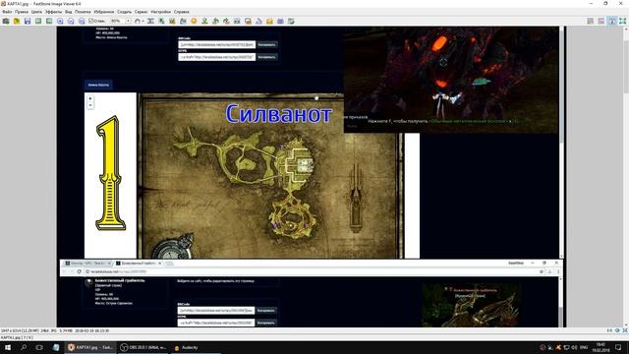Open the Избранное menu
Image resolution: width=629 pixels, height=354 pixels.
(104, 12)
